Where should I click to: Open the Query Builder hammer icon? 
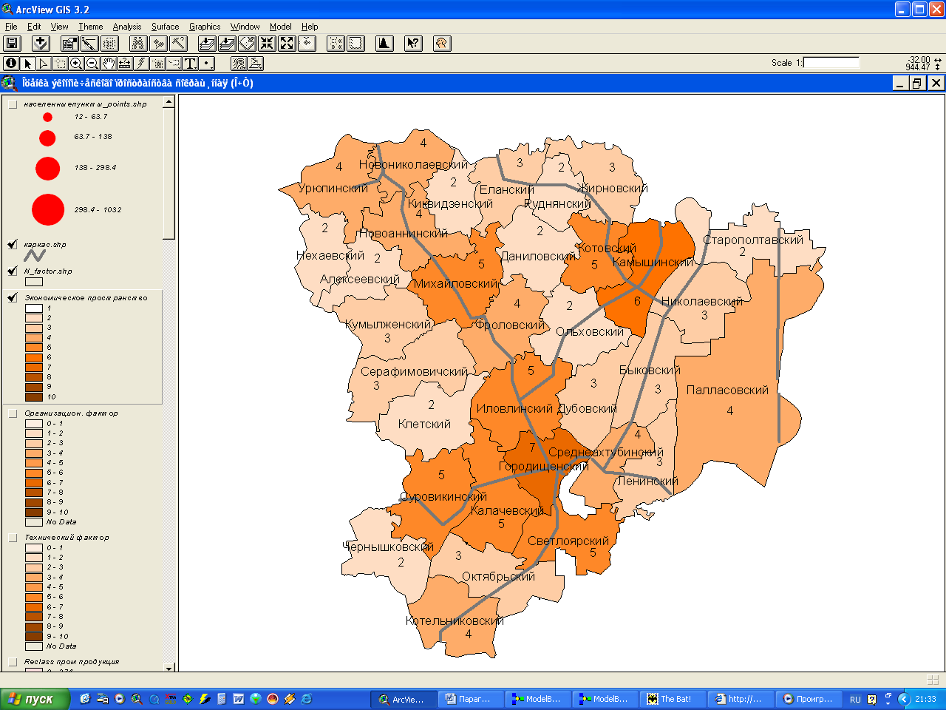tap(178, 44)
